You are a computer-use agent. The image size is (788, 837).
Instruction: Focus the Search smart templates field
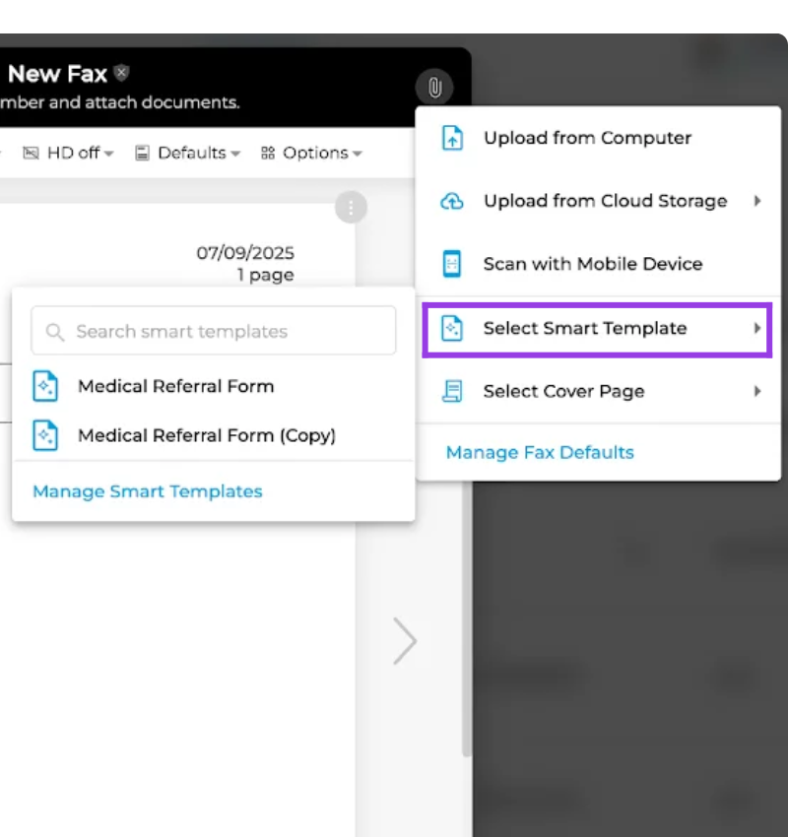tap(214, 331)
